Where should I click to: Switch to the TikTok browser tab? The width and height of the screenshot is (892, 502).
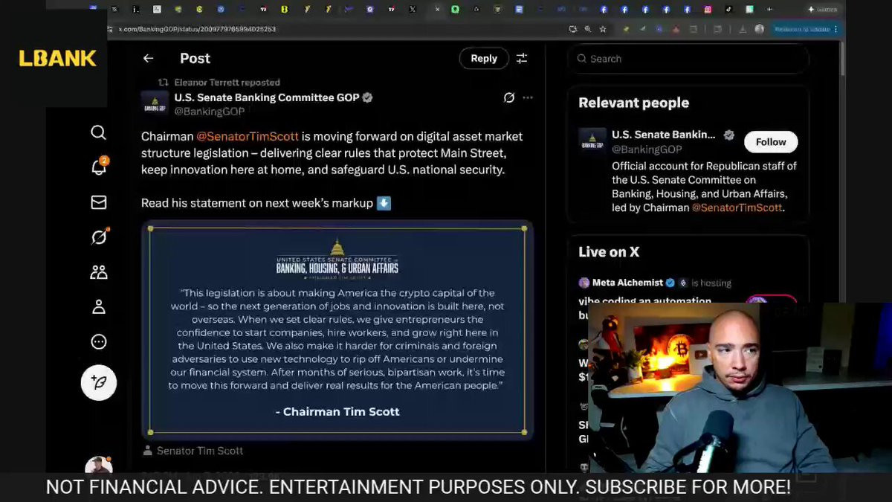point(728,9)
